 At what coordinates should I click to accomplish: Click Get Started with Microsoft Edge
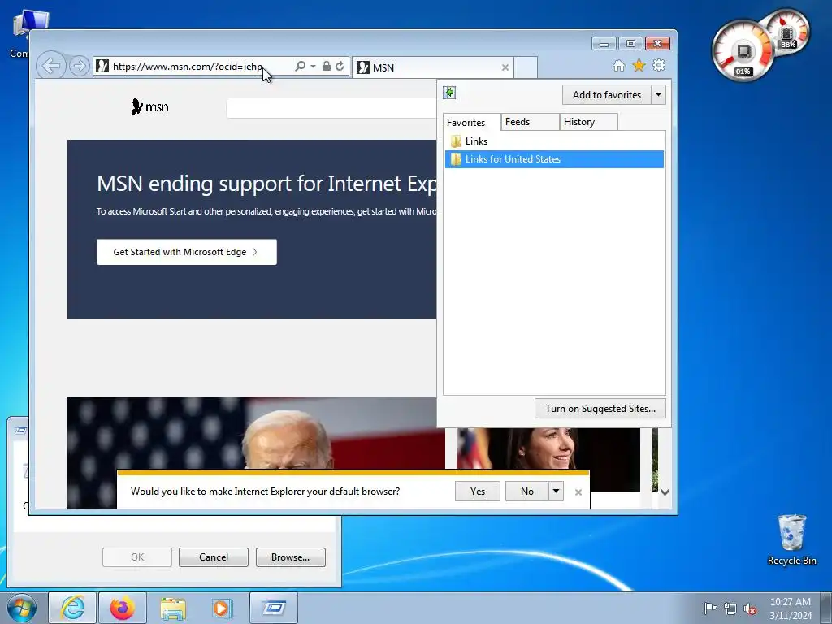click(187, 252)
